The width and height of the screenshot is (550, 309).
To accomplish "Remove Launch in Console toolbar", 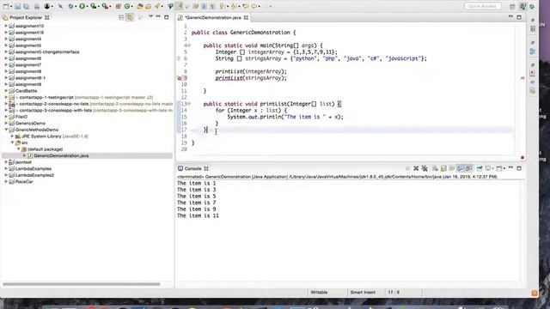I will point(416,168).
